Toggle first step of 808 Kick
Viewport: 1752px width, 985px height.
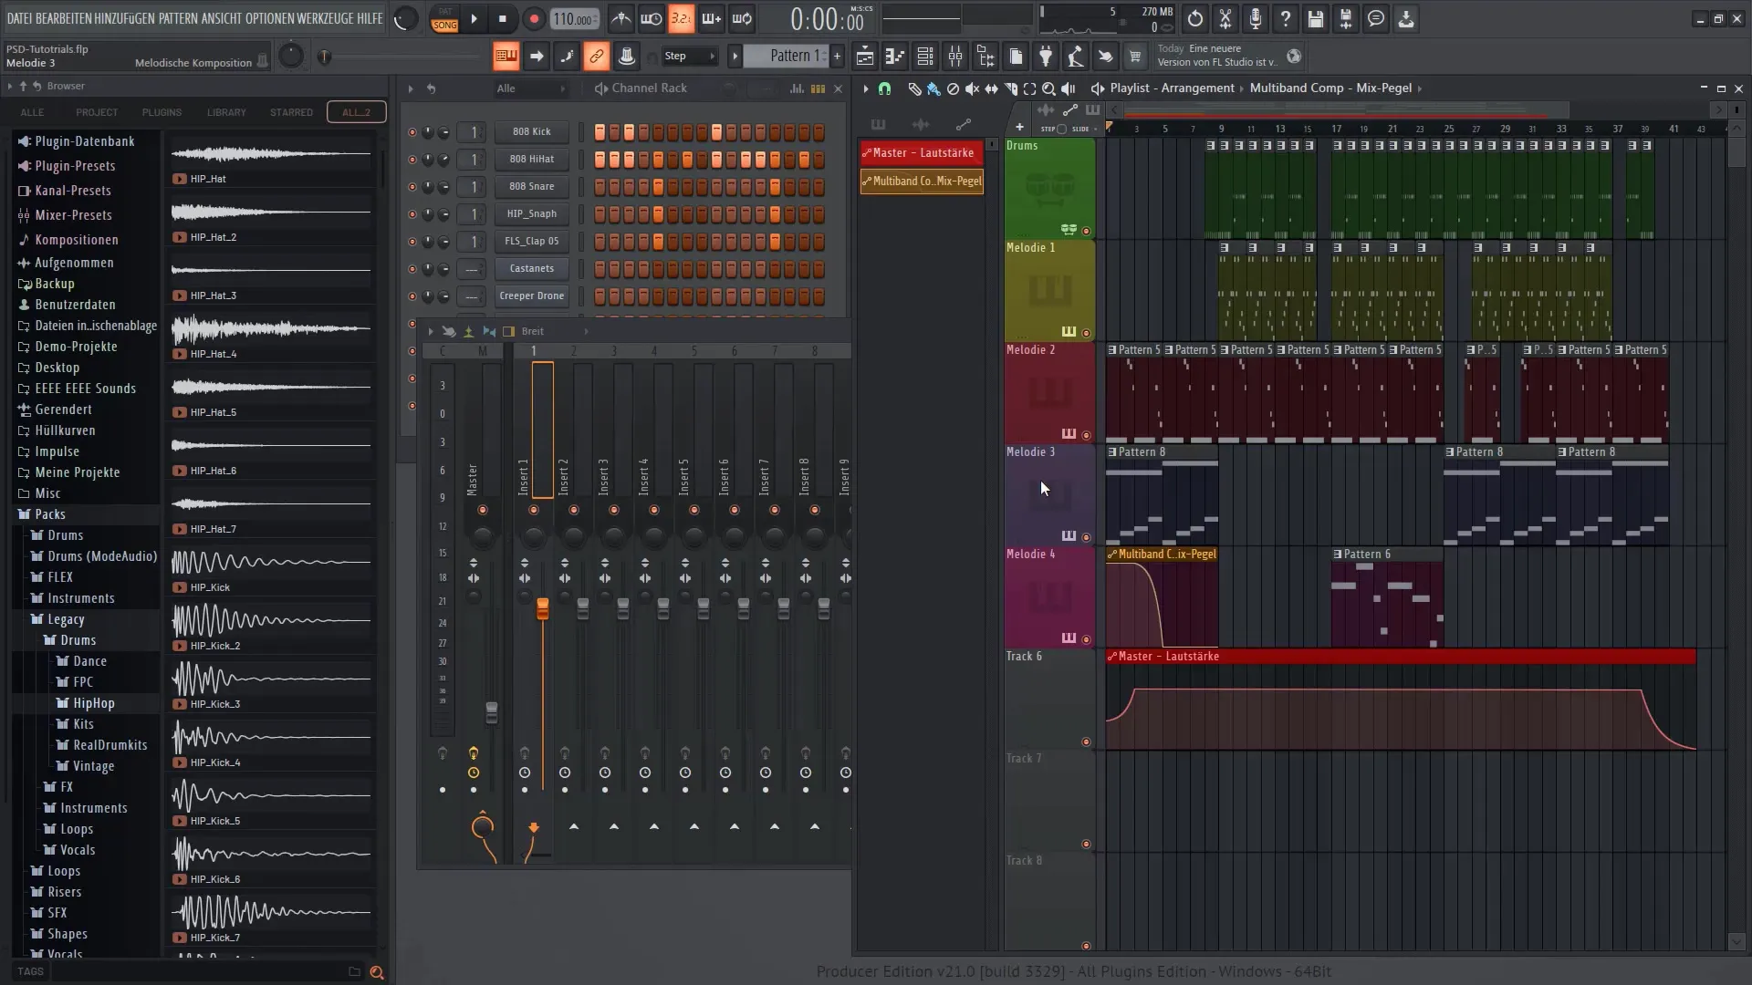600,132
